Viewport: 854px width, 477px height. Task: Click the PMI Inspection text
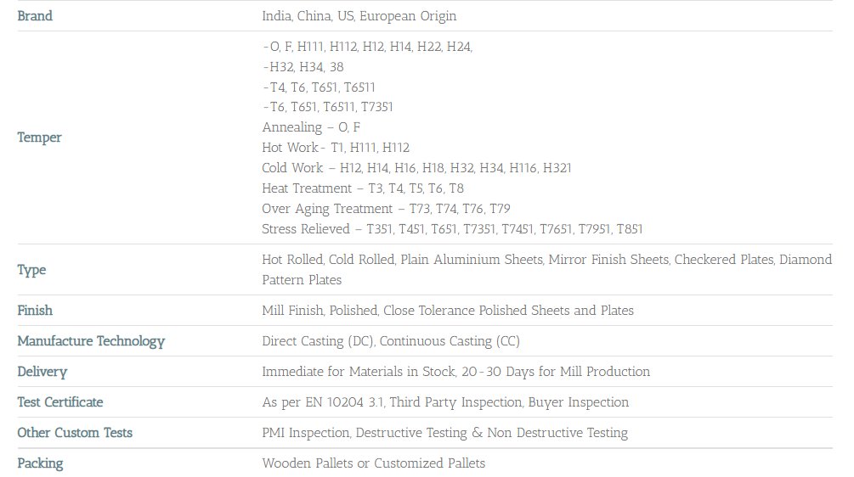(x=306, y=433)
